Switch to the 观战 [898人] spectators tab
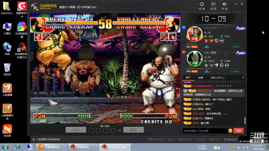The width and height of the screenshot is (269, 151). click(x=217, y=78)
